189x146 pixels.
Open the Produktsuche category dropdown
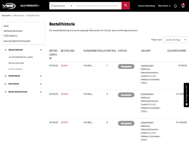coord(62,6)
